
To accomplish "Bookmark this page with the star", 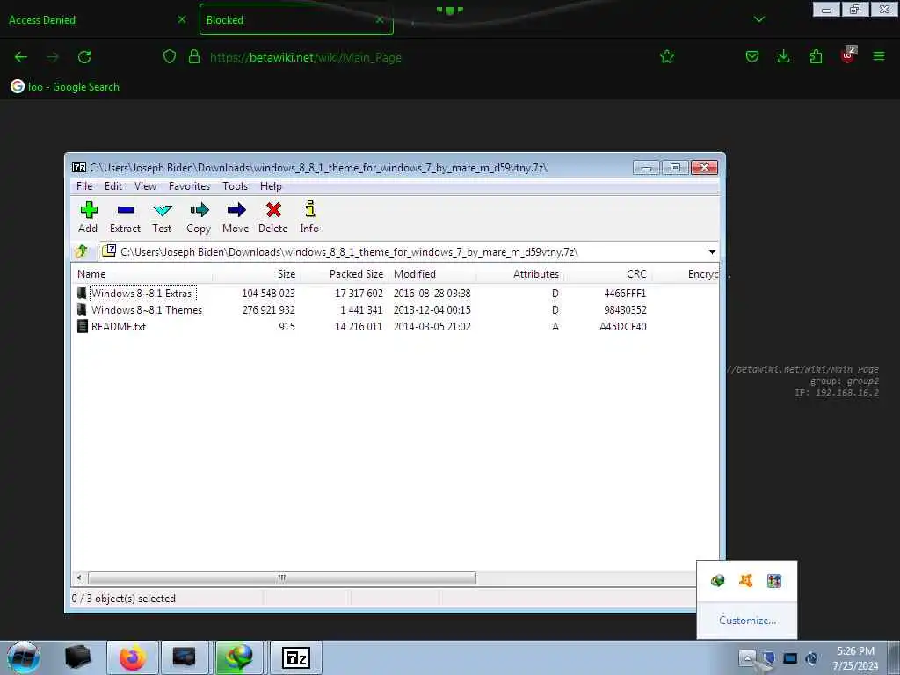I will 667,57.
